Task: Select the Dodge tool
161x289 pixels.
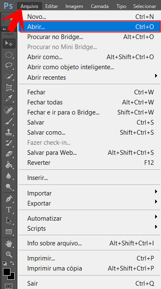Action: [x=9, y=187]
